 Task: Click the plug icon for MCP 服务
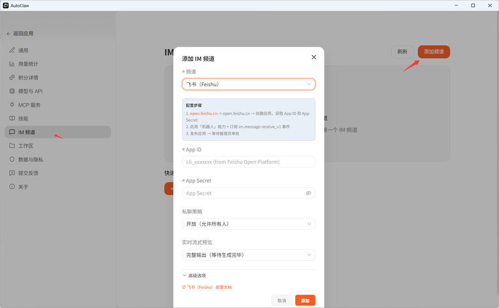tap(12, 105)
